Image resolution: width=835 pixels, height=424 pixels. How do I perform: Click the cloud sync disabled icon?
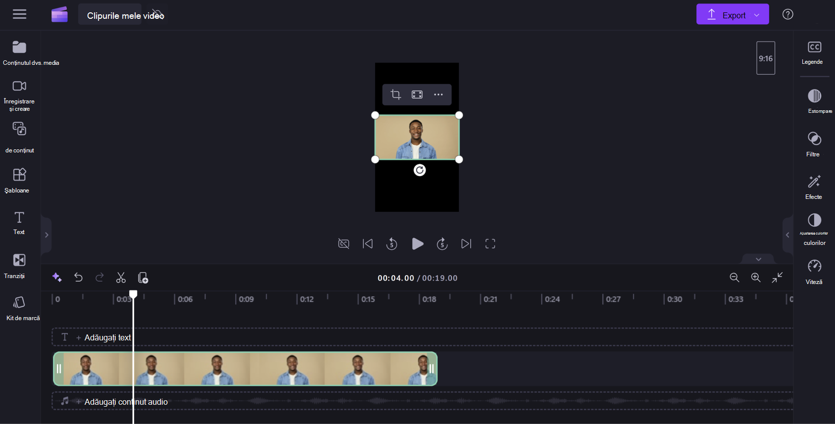[157, 13]
